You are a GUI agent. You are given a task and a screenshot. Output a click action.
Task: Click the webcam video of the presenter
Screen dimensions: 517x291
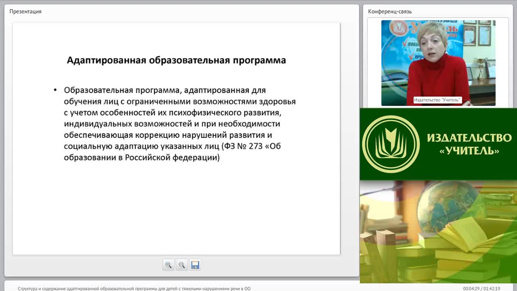click(x=438, y=63)
